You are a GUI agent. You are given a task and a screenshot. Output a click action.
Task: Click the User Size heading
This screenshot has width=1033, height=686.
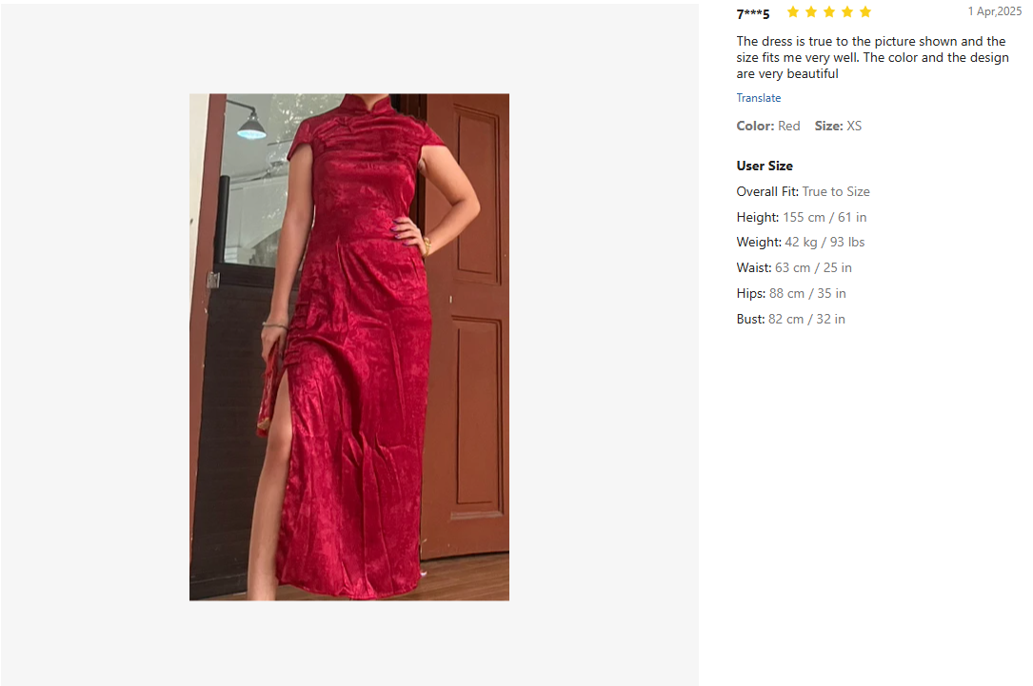tap(765, 166)
